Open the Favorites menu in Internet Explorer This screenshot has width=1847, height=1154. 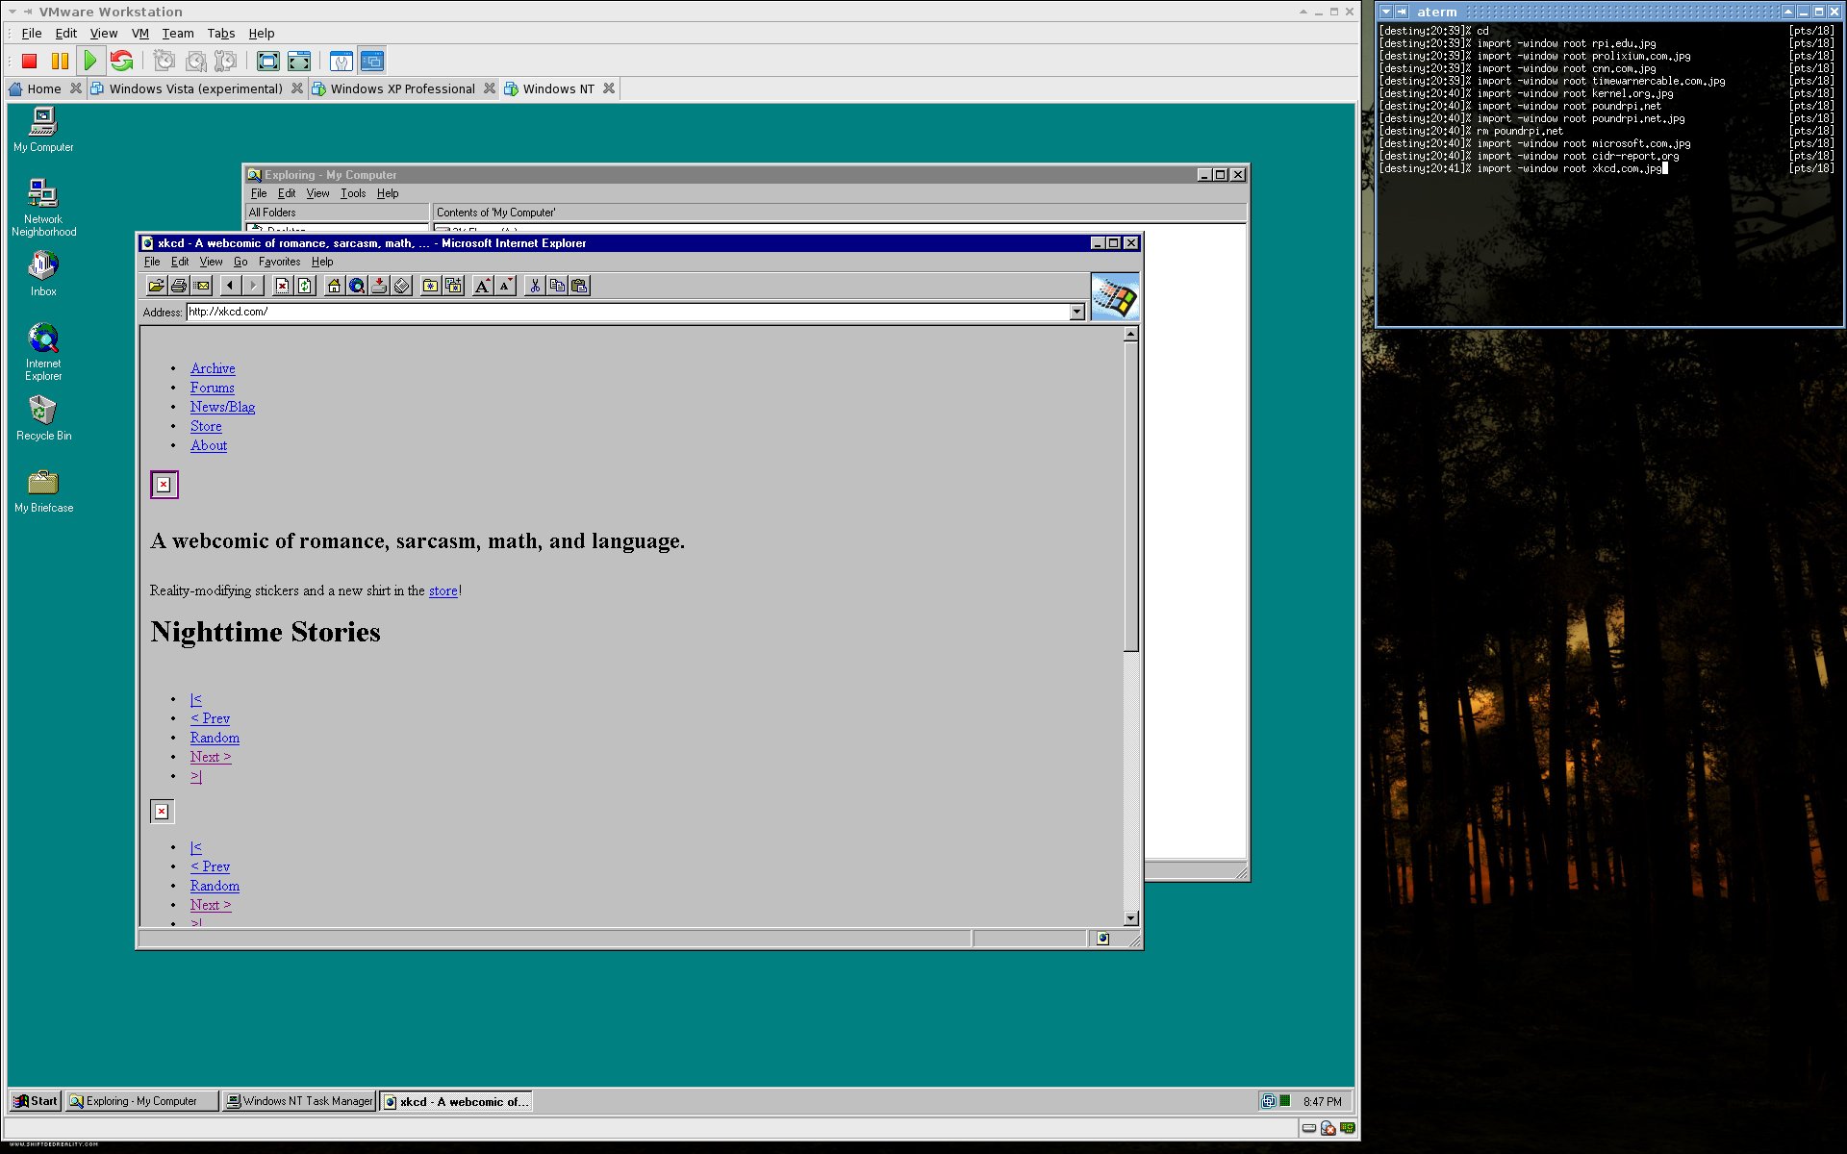point(279,262)
